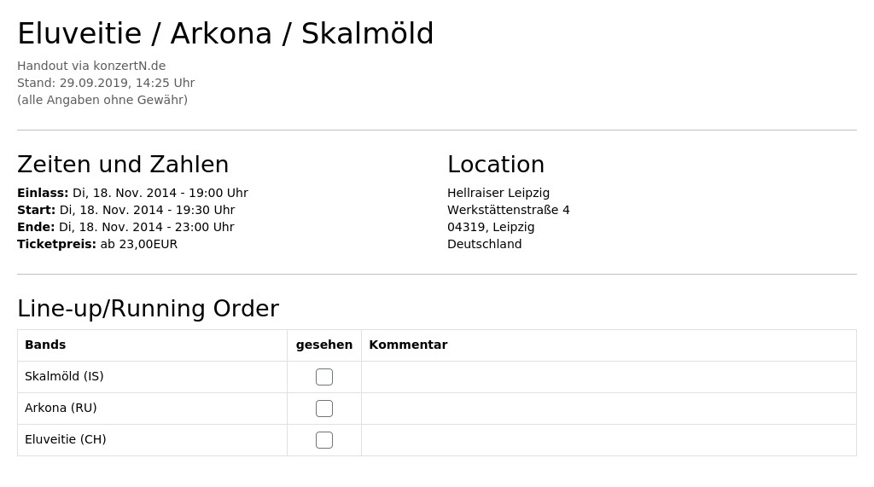The height and width of the screenshot is (487, 874).
Task: Click the Bands column header
Action: [x=45, y=345]
